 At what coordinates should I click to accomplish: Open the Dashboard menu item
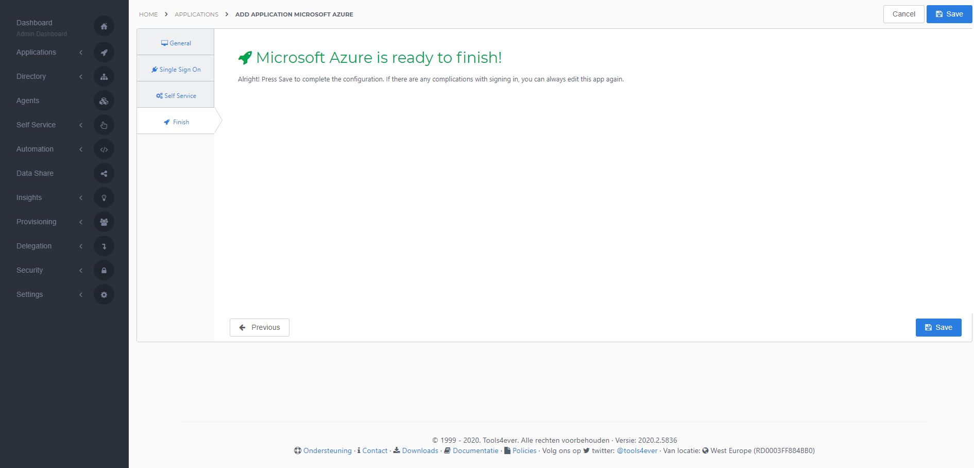pyautogui.click(x=35, y=23)
